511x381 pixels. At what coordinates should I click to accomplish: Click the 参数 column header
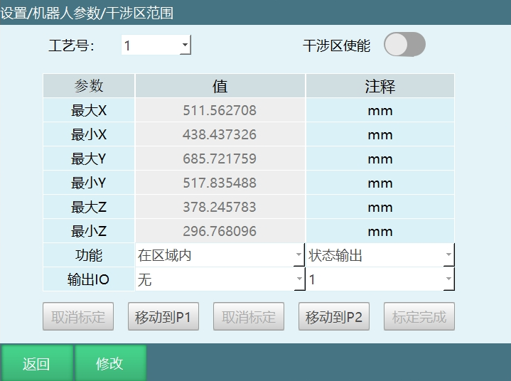pos(89,86)
